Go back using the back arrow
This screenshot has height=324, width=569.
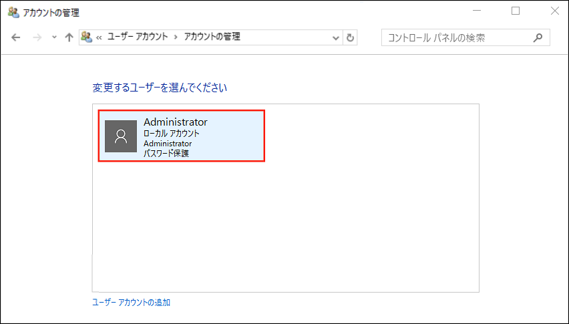pyautogui.click(x=16, y=37)
